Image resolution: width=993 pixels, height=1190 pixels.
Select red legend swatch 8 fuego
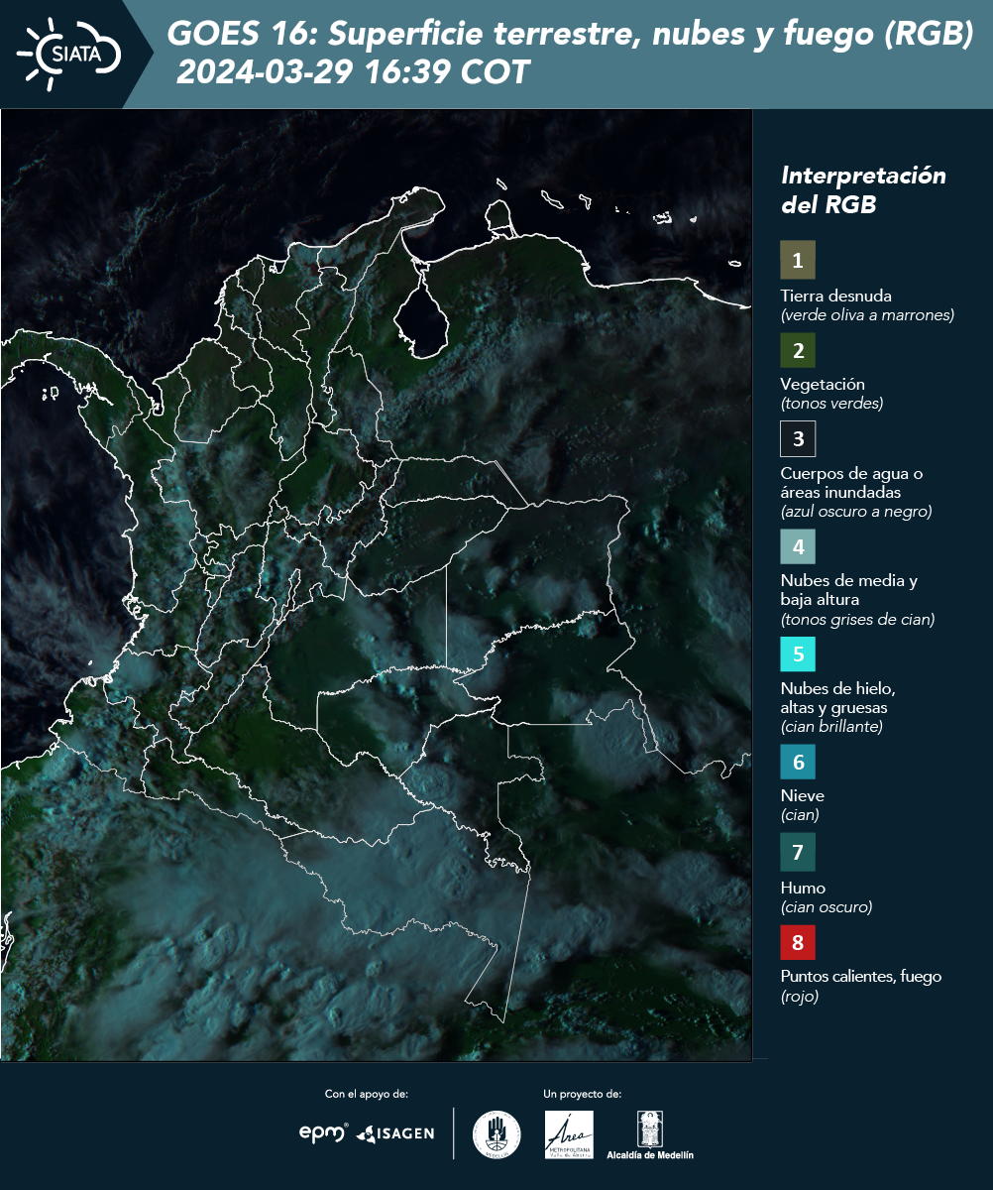tap(798, 942)
